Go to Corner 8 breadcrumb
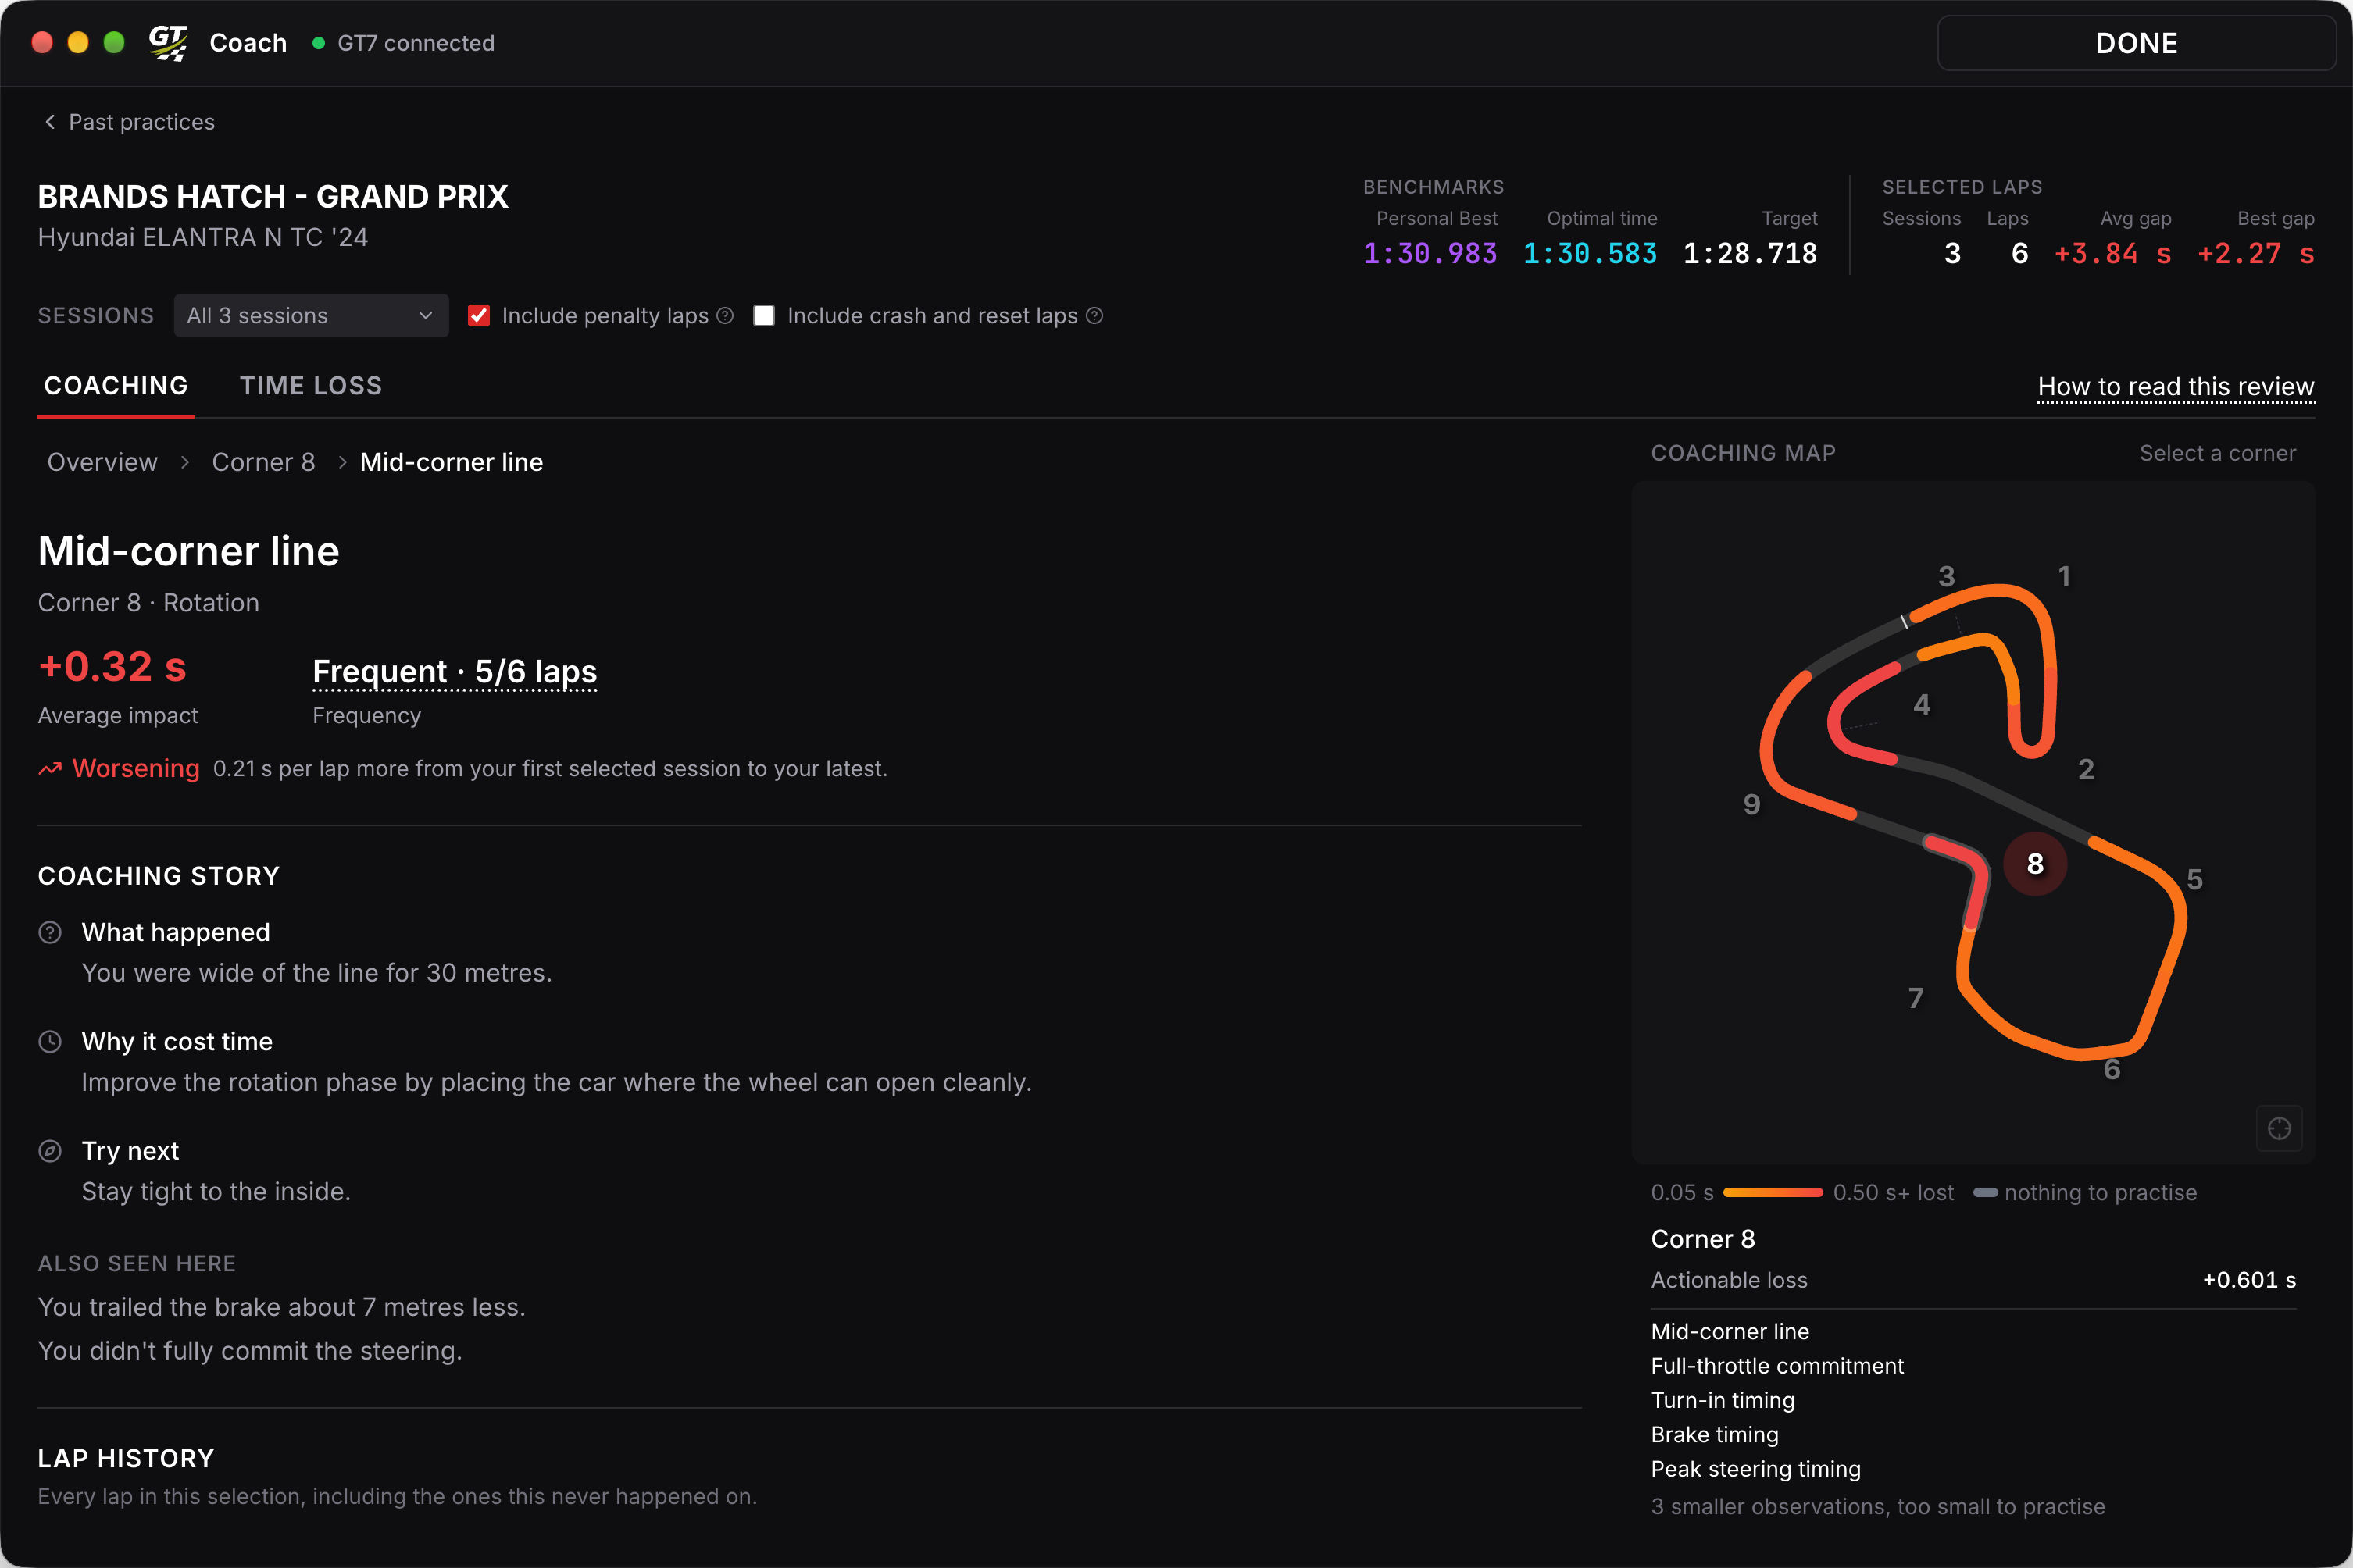The width and height of the screenshot is (2353, 1568). click(263, 462)
